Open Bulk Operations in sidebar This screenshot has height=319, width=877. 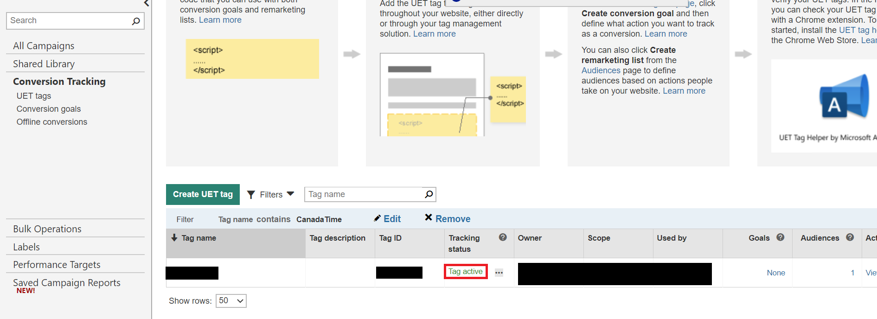click(47, 229)
